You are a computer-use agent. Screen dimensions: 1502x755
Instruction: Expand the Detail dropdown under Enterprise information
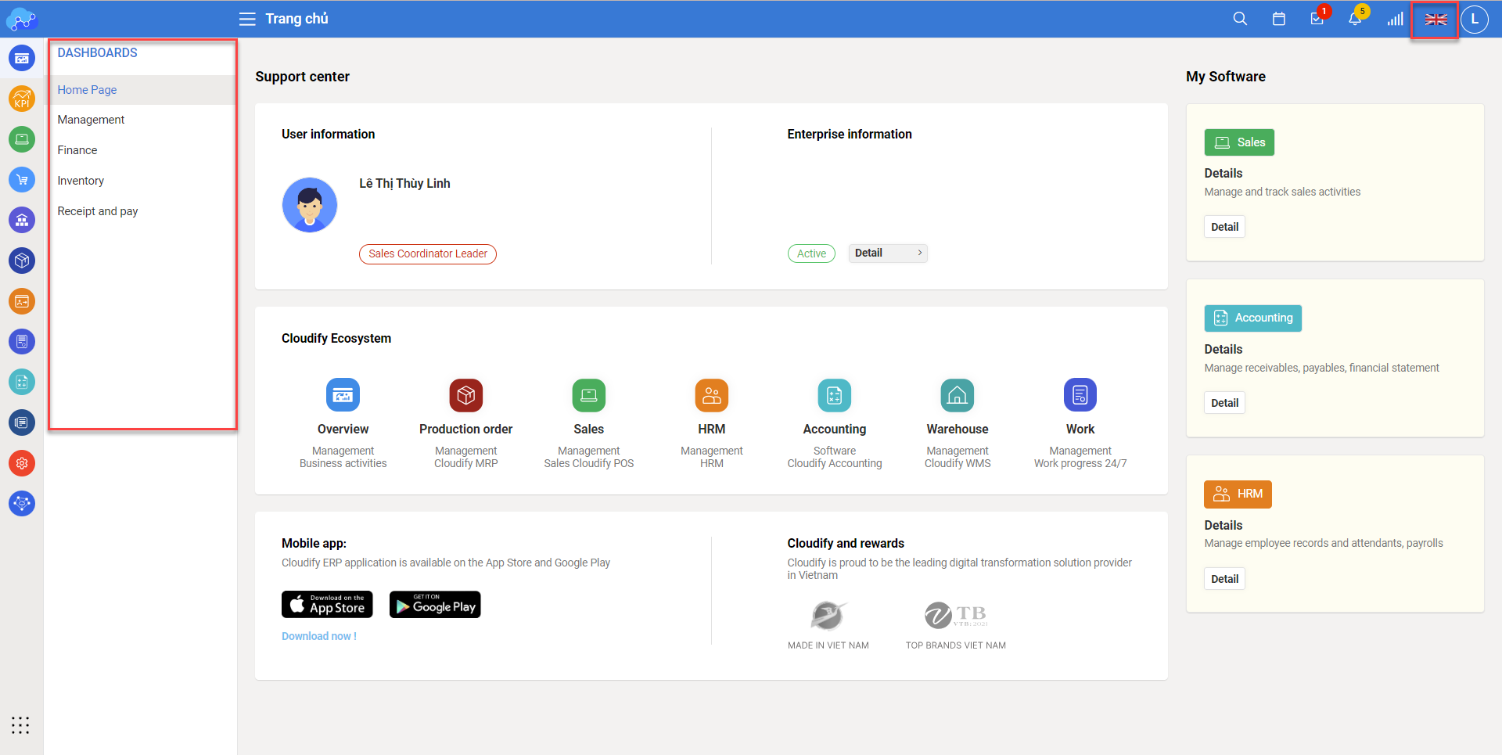coord(888,253)
